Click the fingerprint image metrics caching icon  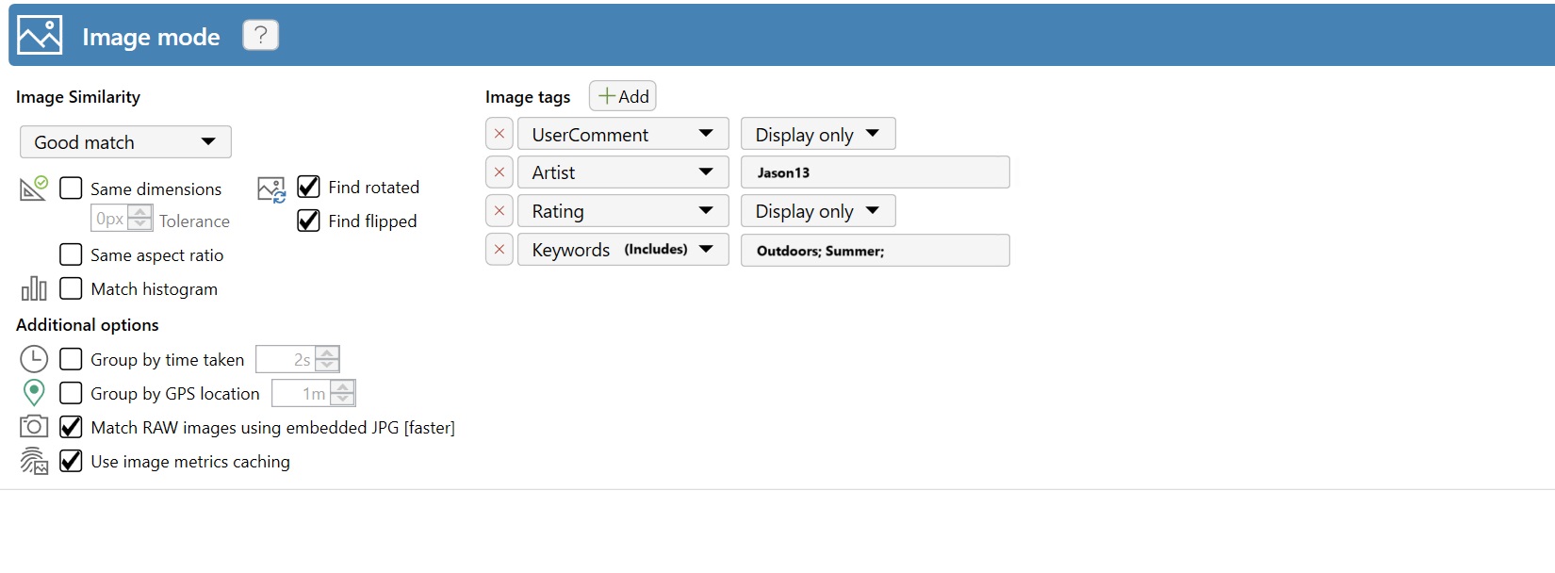coord(34,461)
